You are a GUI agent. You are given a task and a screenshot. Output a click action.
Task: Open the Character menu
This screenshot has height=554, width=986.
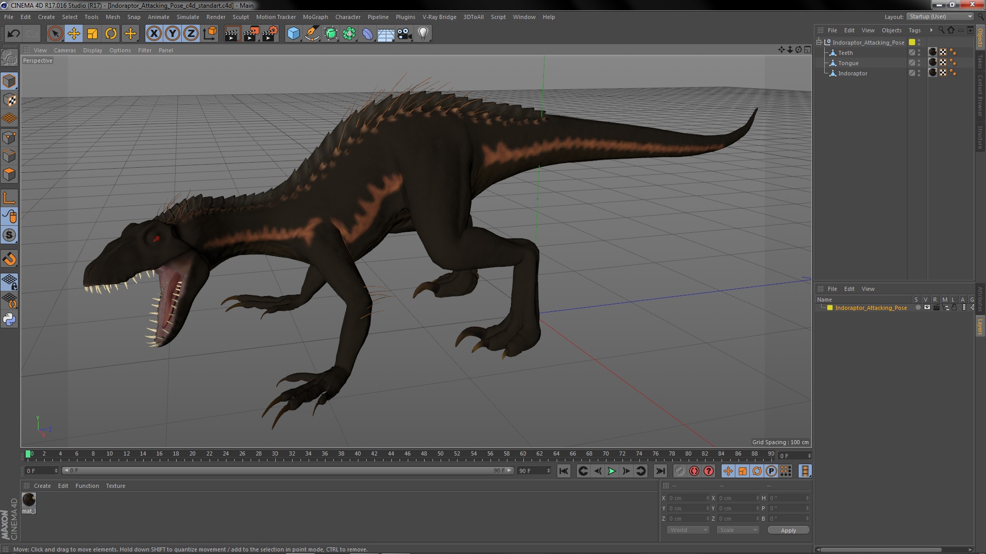(348, 17)
